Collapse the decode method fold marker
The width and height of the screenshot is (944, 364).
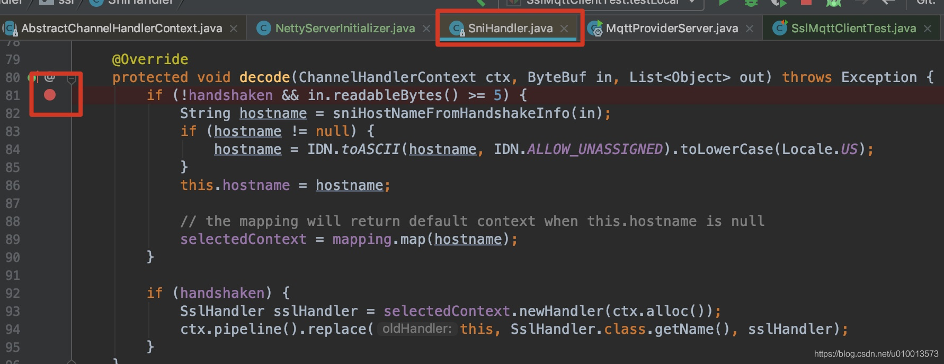(x=72, y=79)
